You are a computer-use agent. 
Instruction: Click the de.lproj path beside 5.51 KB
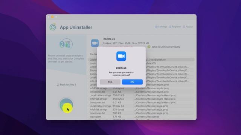click(x=152, y=92)
